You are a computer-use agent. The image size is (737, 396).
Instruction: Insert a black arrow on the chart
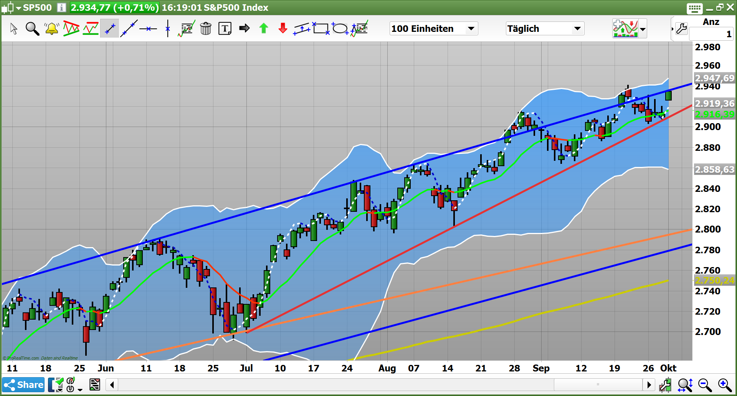click(244, 28)
